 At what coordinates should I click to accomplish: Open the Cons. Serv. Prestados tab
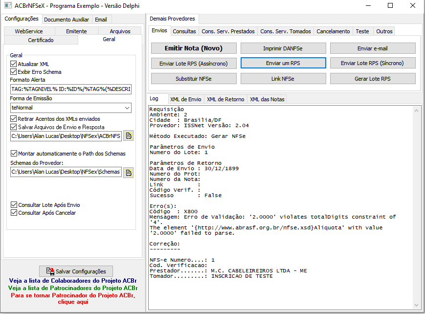[x=228, y=31]
